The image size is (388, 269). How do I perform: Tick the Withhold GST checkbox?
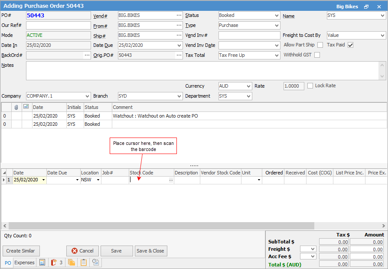point(317,55)
